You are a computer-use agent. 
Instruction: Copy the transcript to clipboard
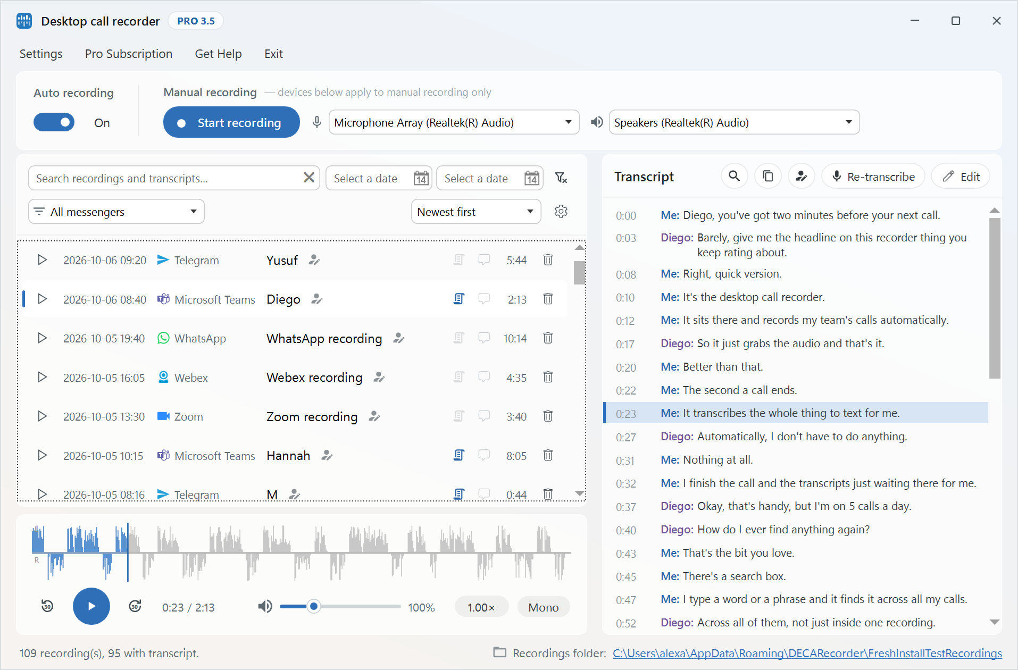pos(767,177)
